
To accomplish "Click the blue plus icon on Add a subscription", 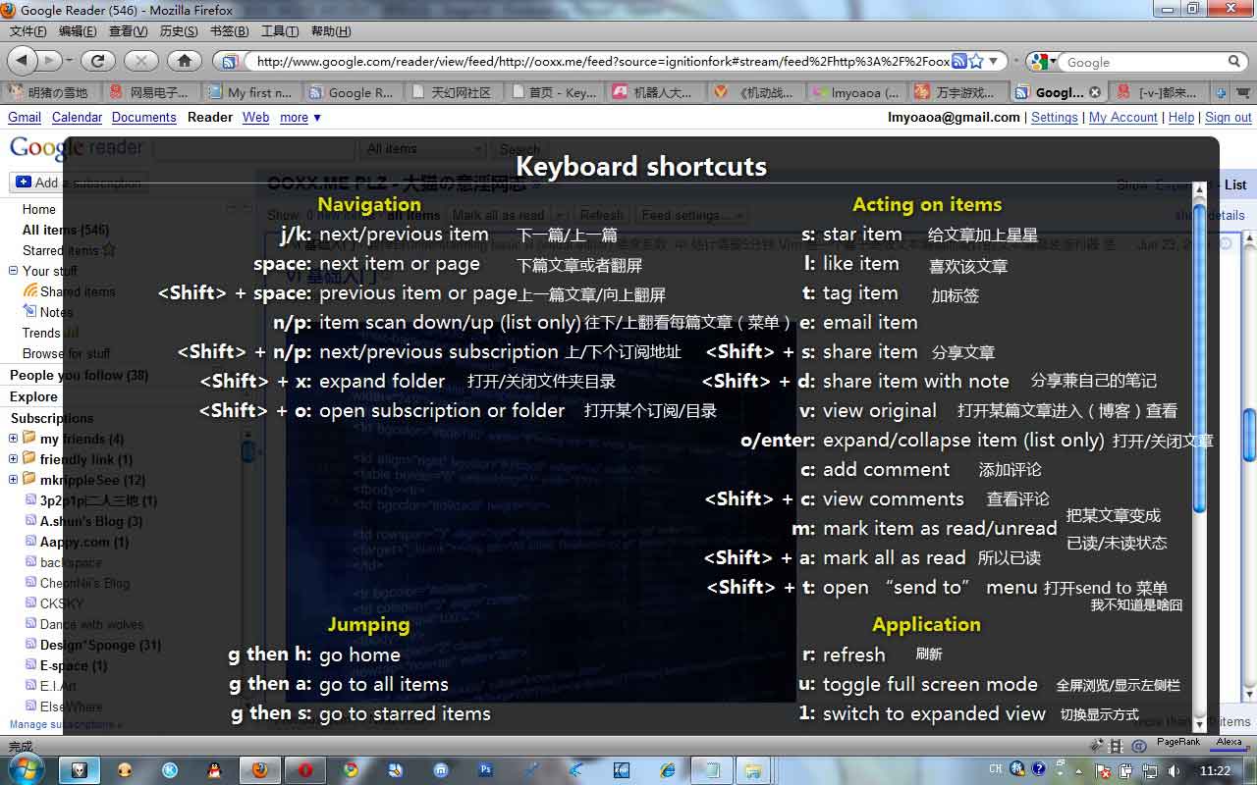I will coord(24,183).
